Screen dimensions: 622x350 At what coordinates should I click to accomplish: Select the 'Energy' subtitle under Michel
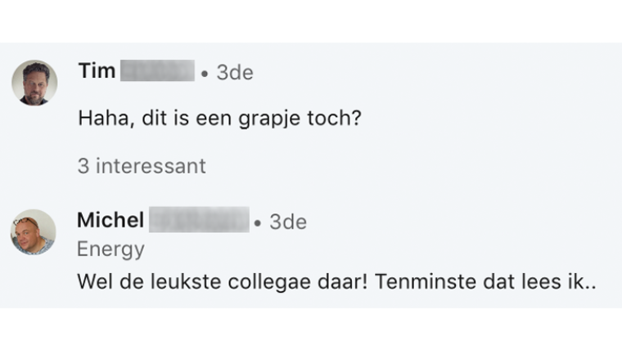tap(110, 249)
